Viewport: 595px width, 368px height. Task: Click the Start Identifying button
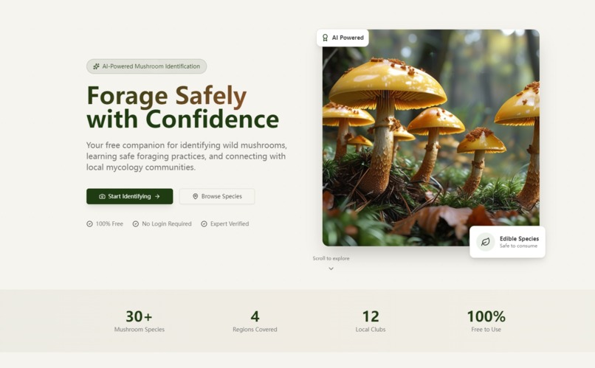tap(129, 196)
